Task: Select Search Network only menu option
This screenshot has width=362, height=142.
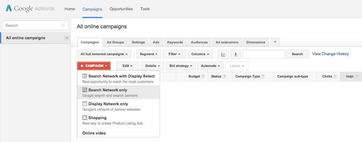Action: [119, 93]
